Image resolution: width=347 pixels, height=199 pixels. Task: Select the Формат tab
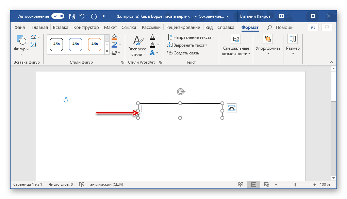250,28
